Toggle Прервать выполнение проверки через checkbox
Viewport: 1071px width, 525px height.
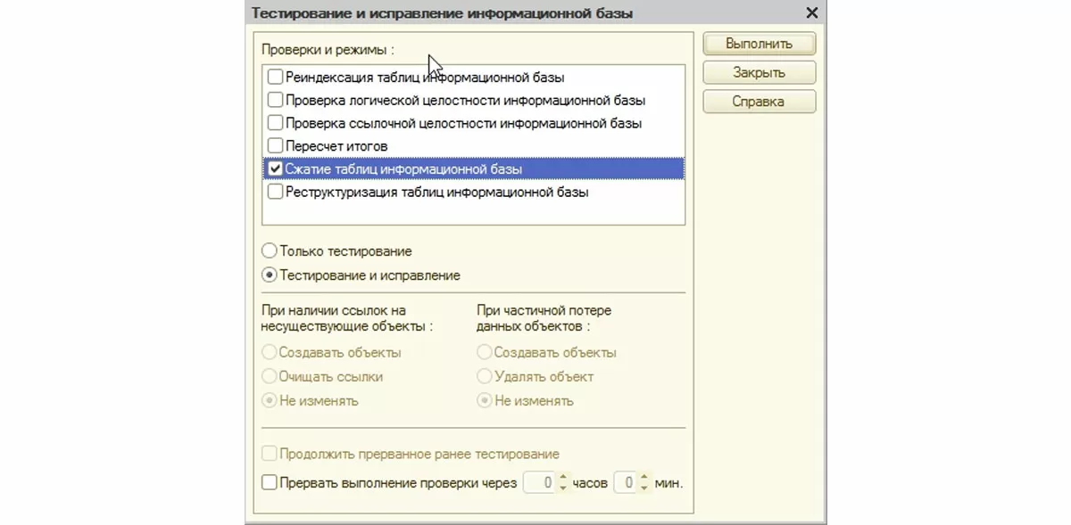(270, 483)
